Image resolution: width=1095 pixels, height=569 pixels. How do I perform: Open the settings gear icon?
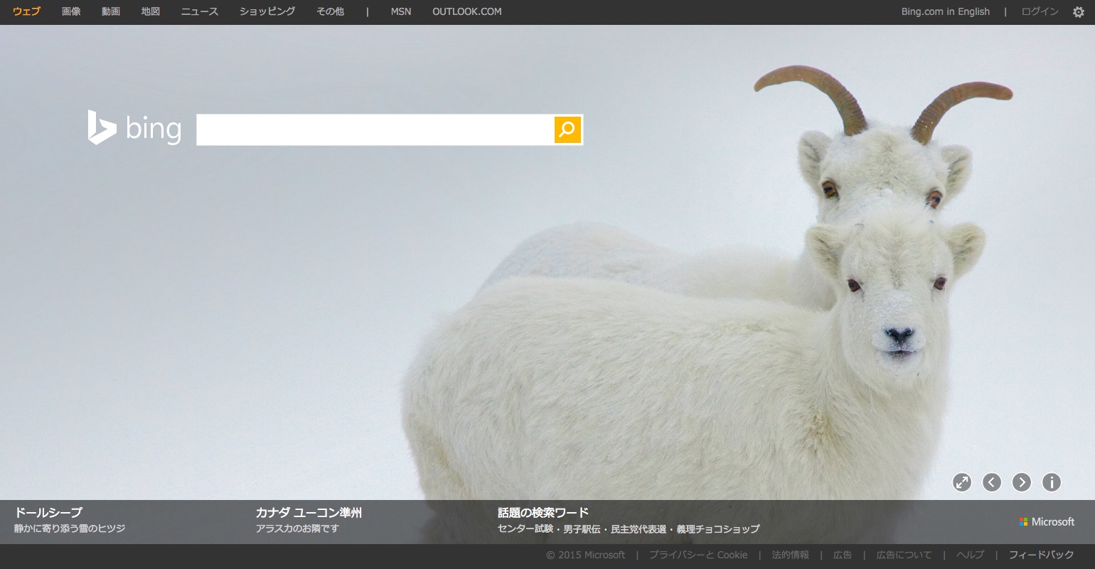1078,12
